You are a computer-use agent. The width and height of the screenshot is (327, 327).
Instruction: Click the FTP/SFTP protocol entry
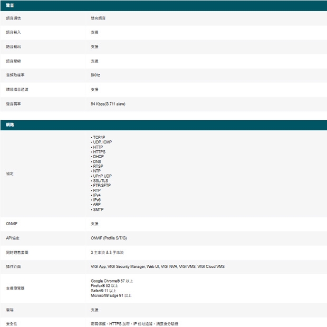[x=101, y=186]
